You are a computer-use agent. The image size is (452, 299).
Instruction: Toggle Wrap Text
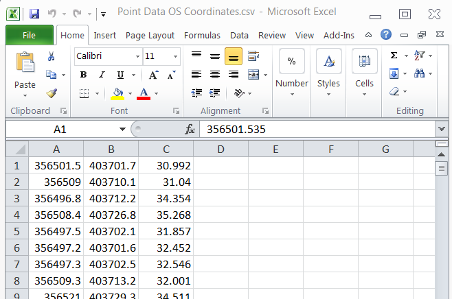[x=253, y=56]
